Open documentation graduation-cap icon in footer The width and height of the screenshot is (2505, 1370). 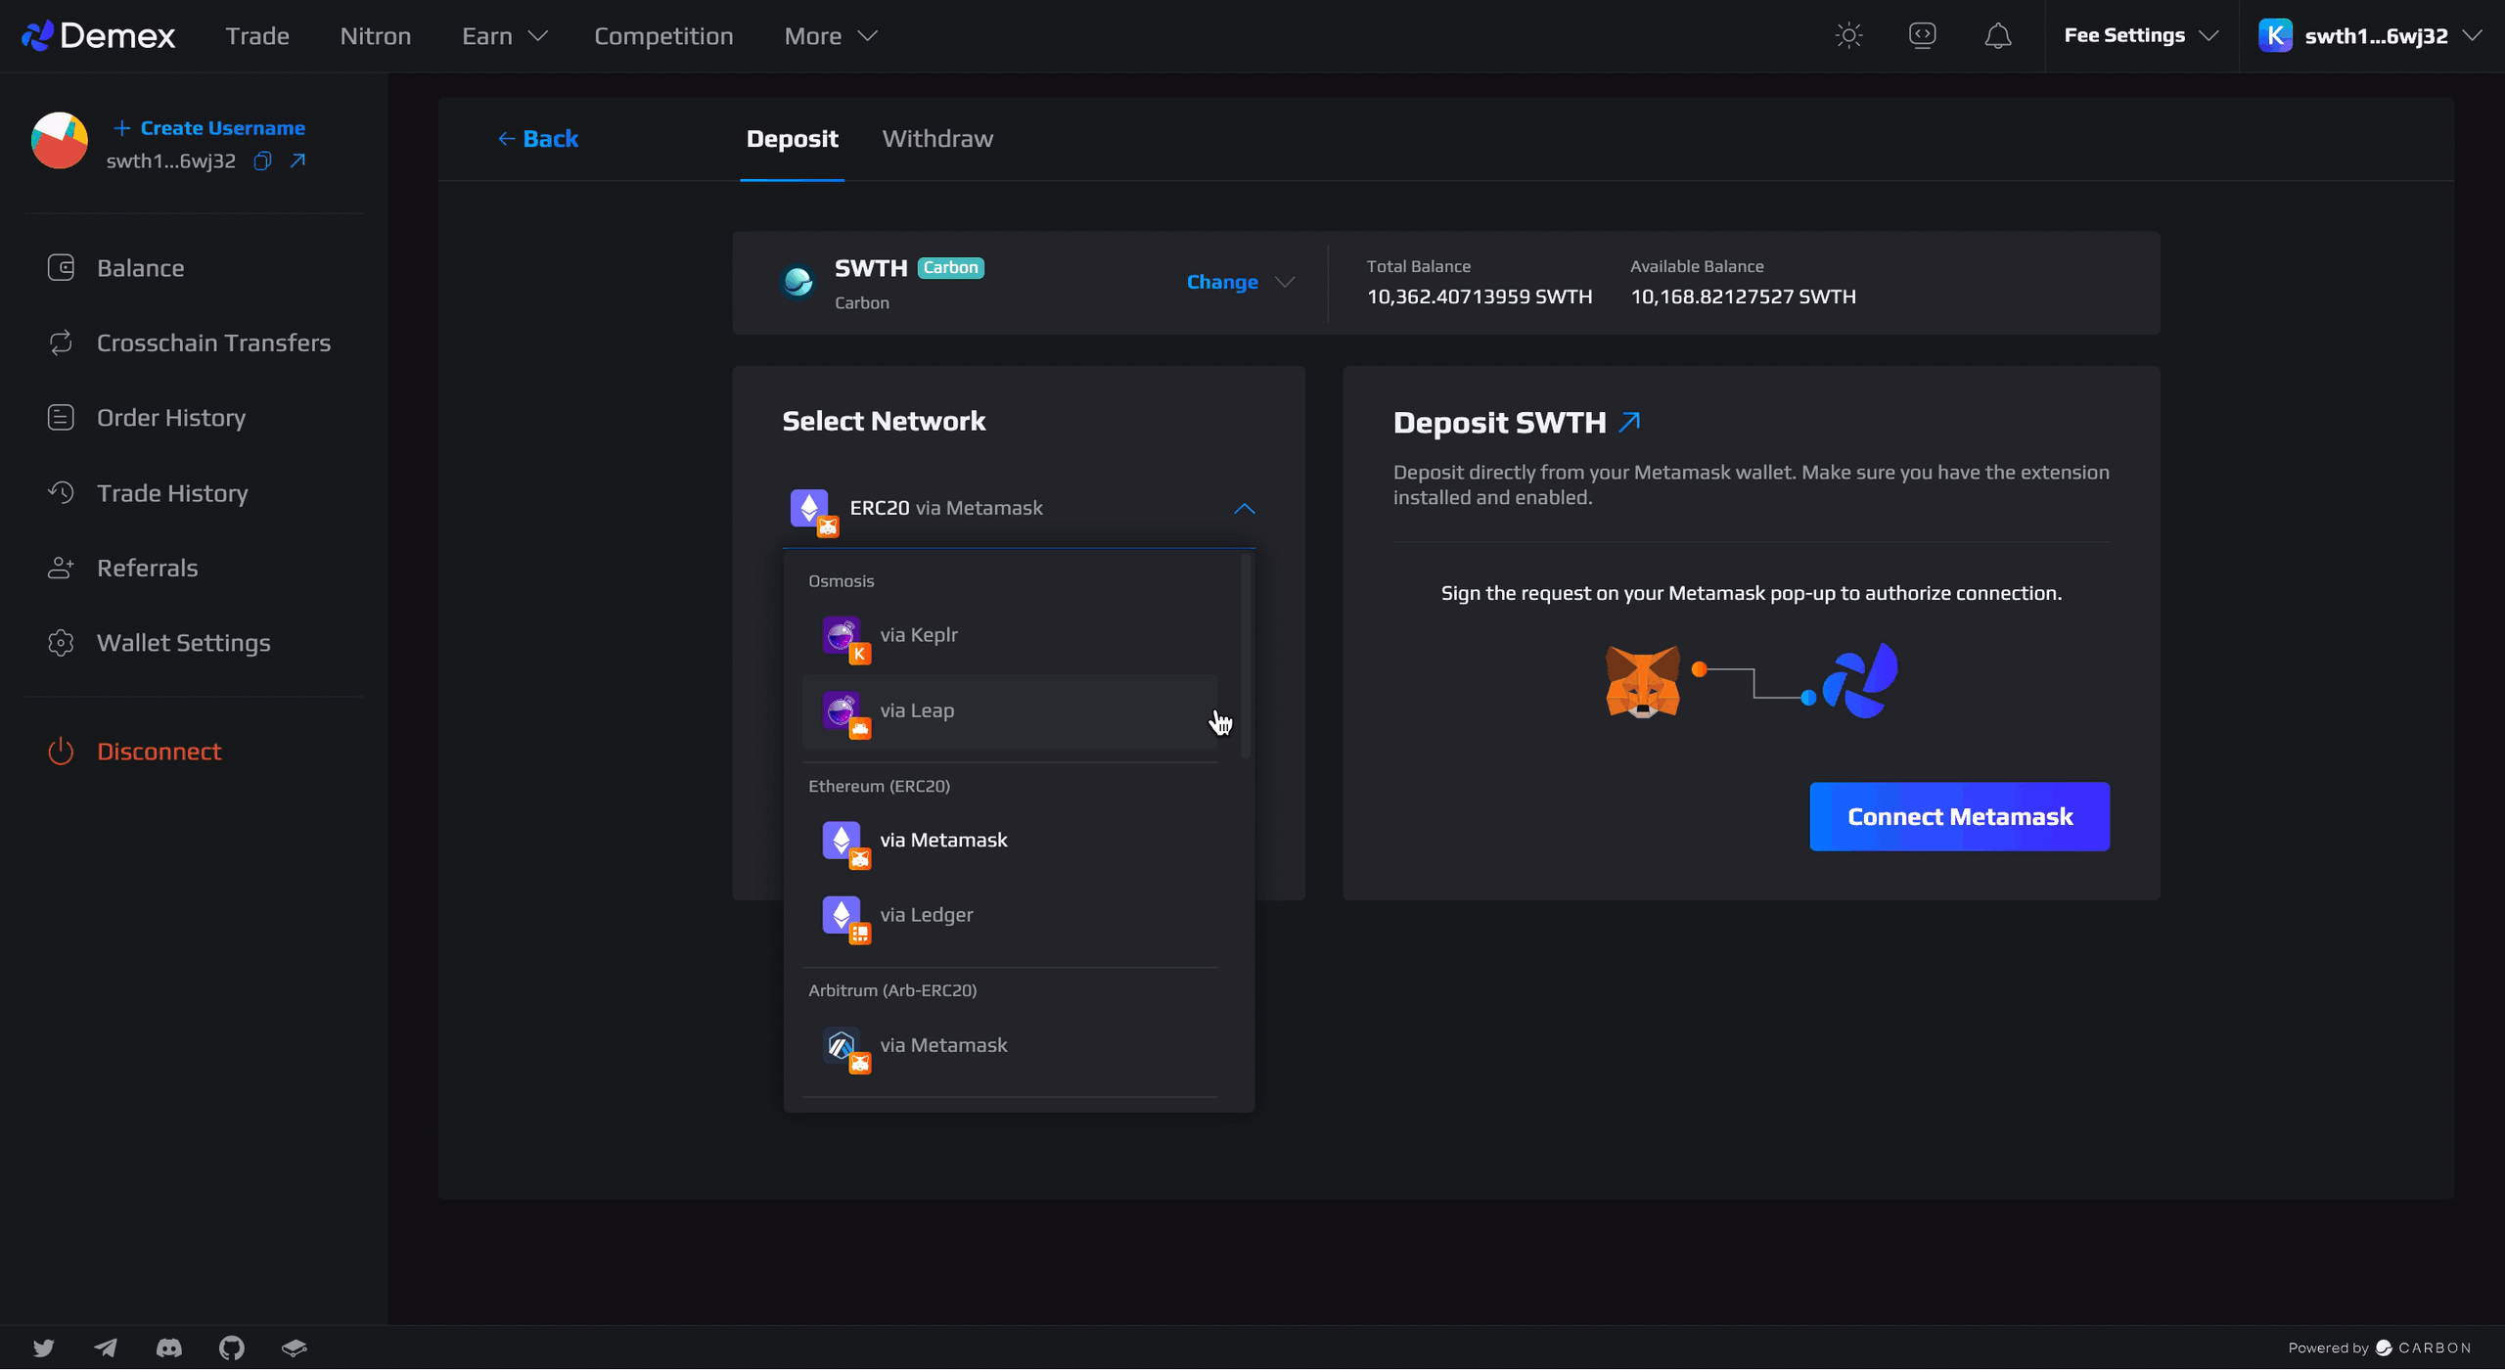coord(295,1348)
